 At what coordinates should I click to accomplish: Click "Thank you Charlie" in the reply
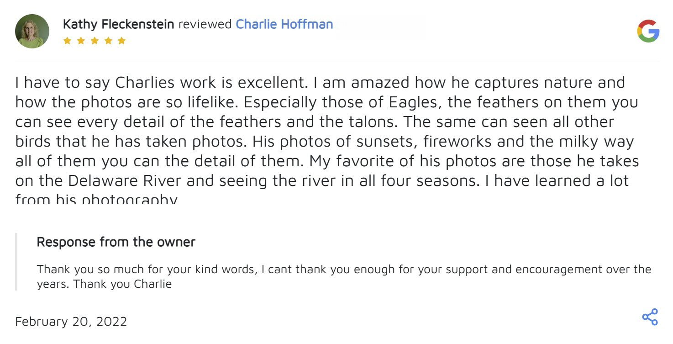pyautogui.click(x=123, y=284)
